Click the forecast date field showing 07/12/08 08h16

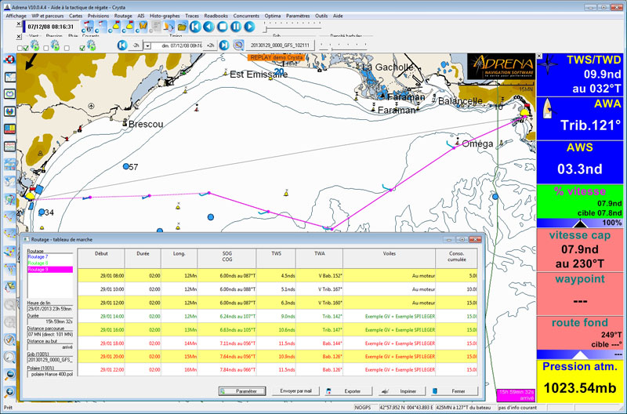tap(177, 45)
